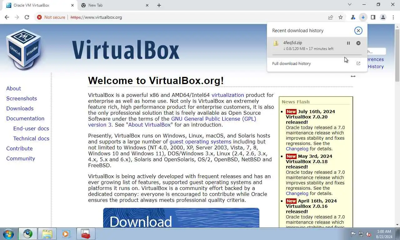Open End-user docs link
This screenshot has height=240, width=400.
[x=31, y=128]
